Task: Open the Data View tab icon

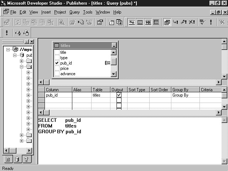Action: point(17,159)
